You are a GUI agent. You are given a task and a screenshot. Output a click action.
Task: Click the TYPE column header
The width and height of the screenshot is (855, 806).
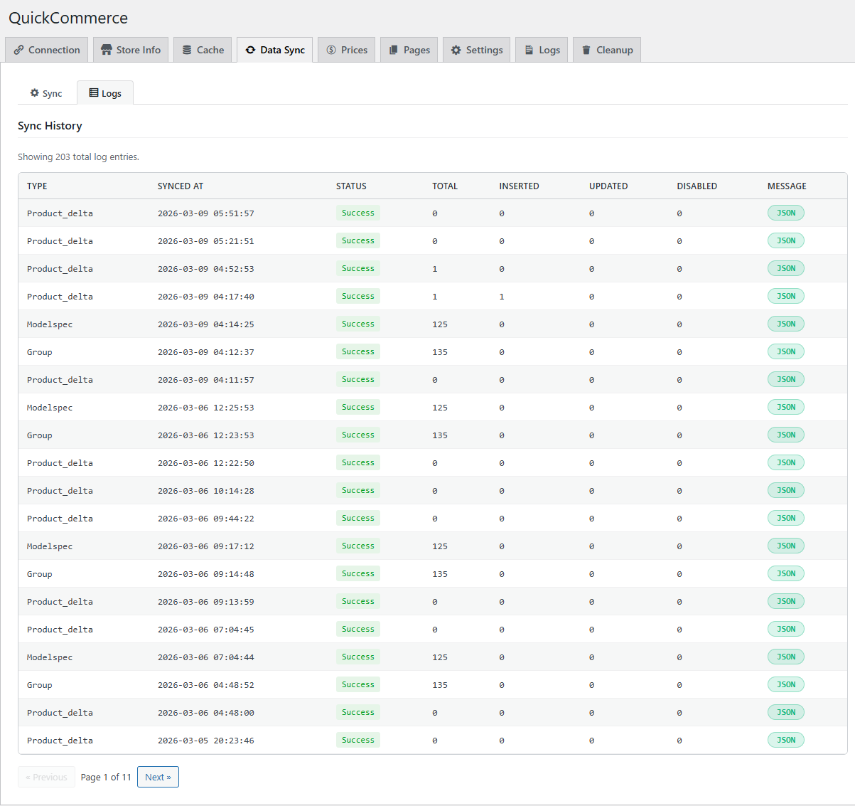pos(37,186)
